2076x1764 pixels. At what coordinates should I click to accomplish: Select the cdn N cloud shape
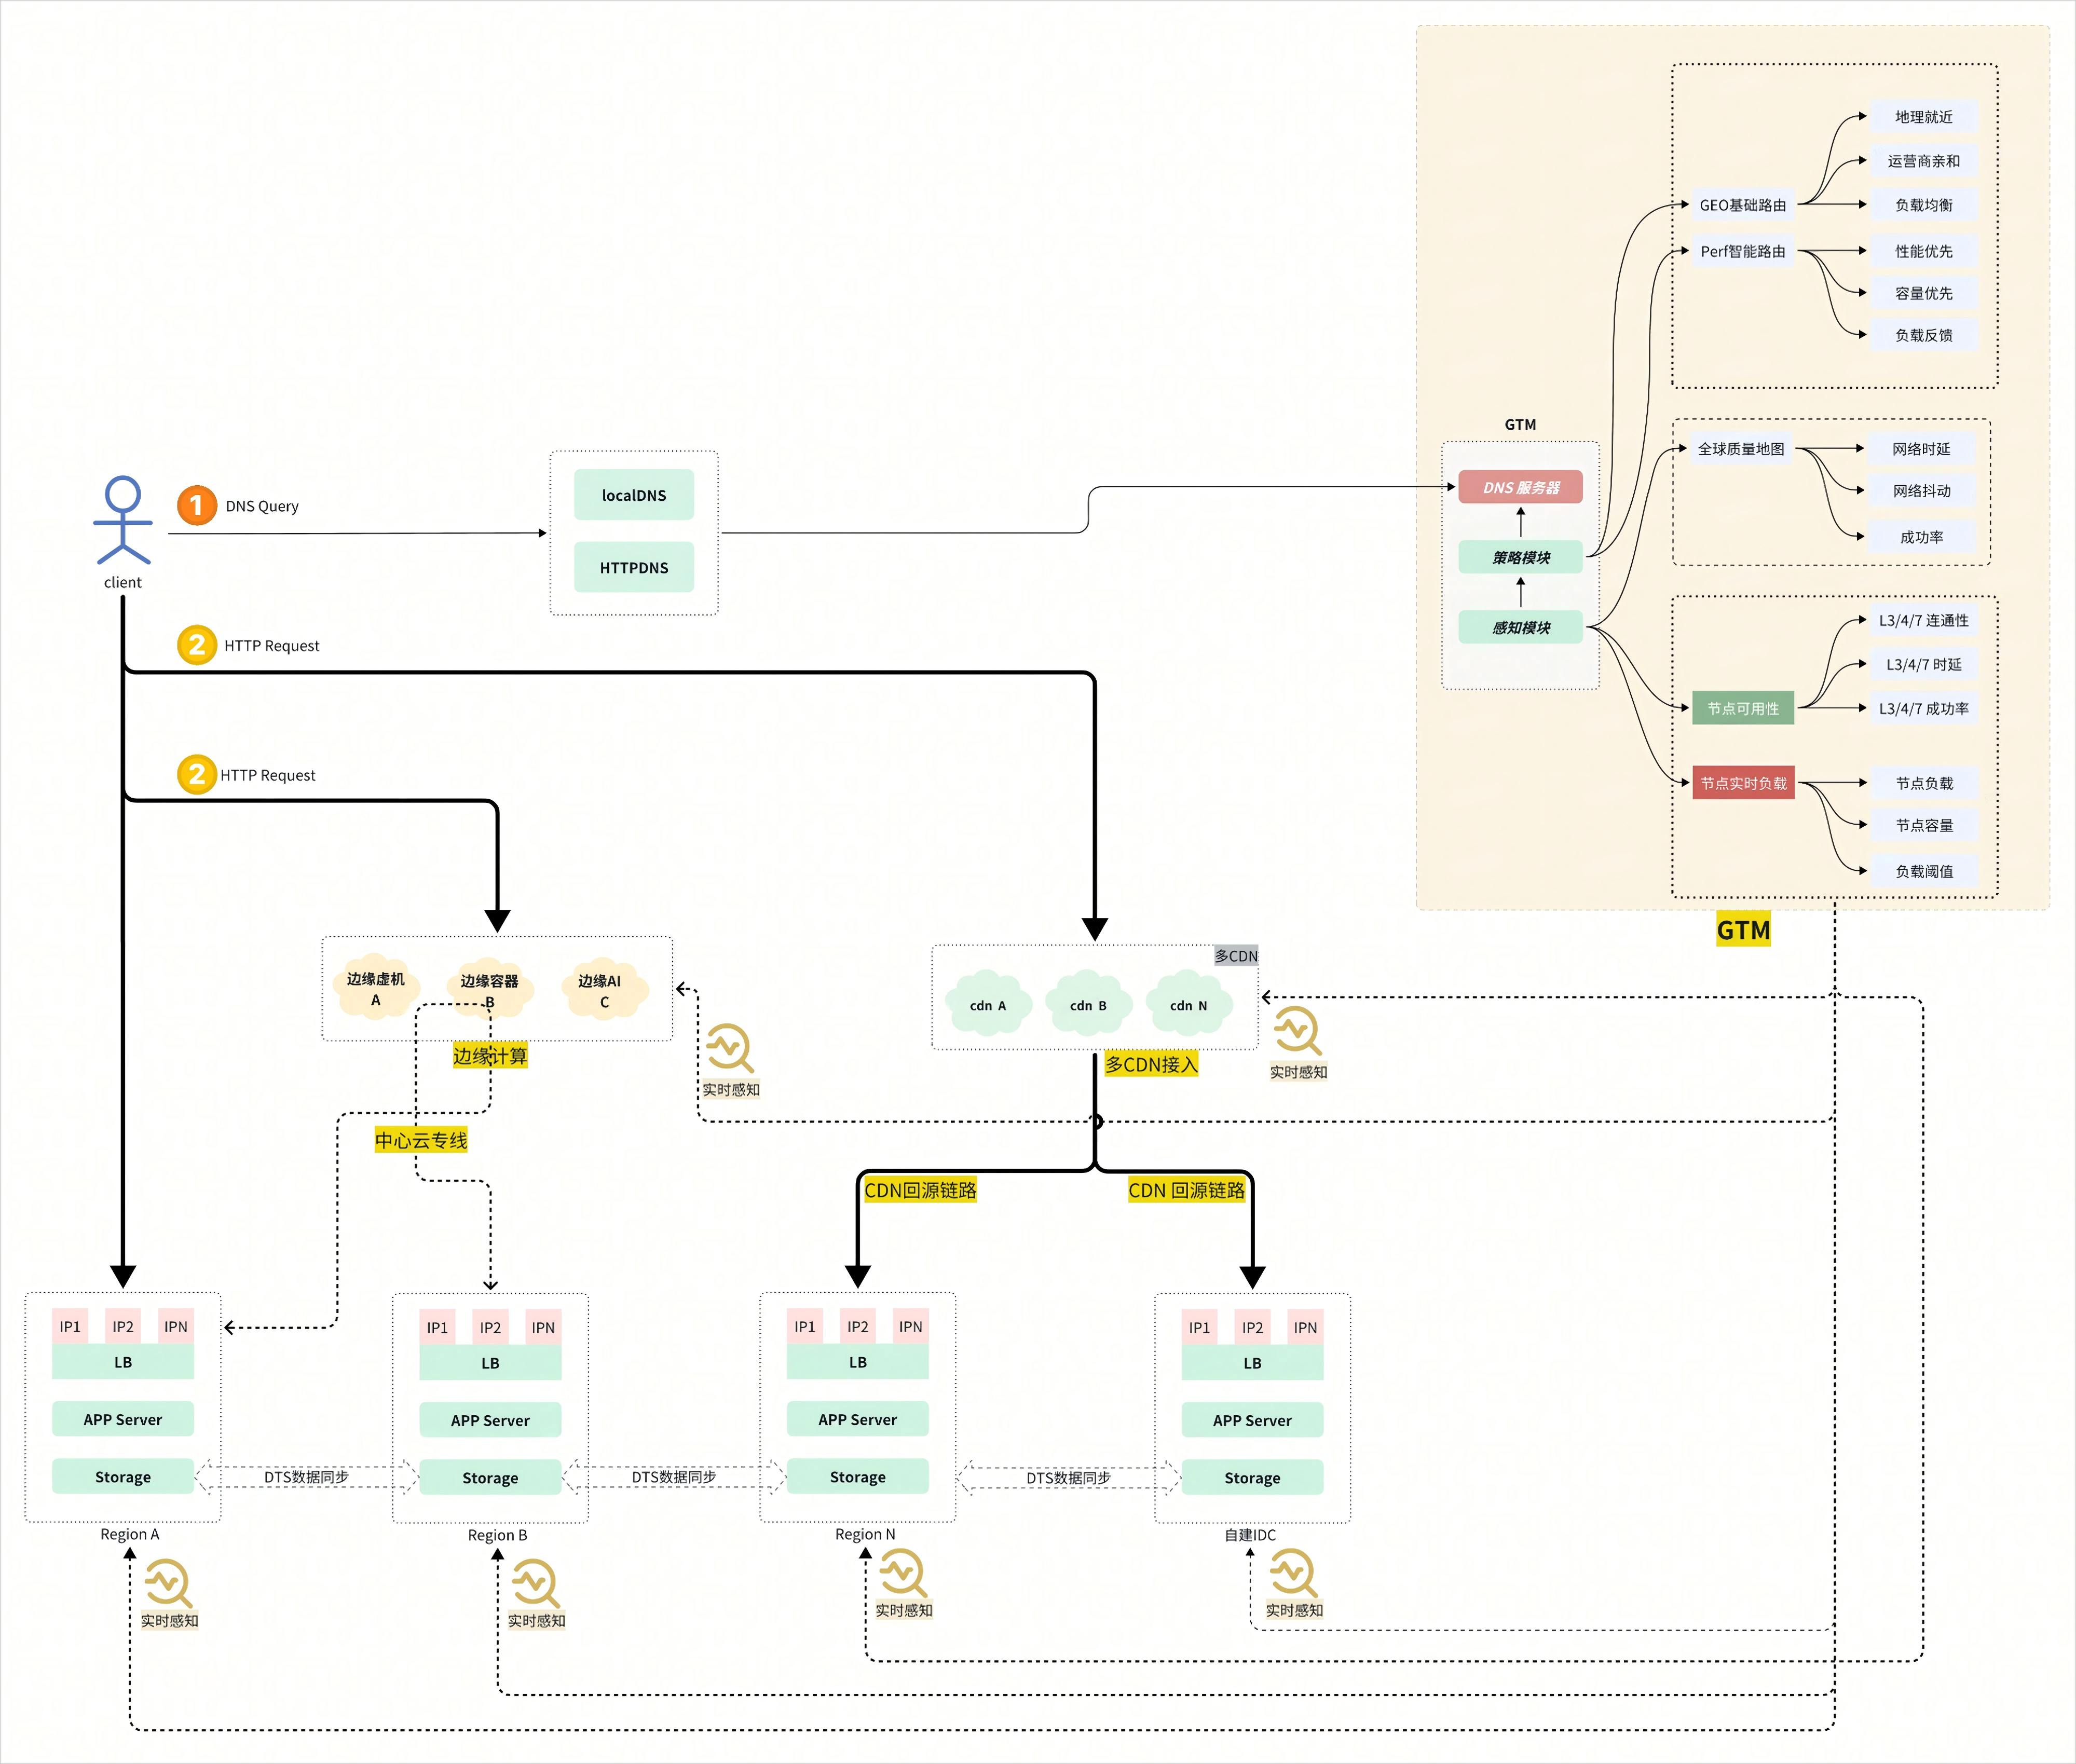(x=1188, y=1004)
